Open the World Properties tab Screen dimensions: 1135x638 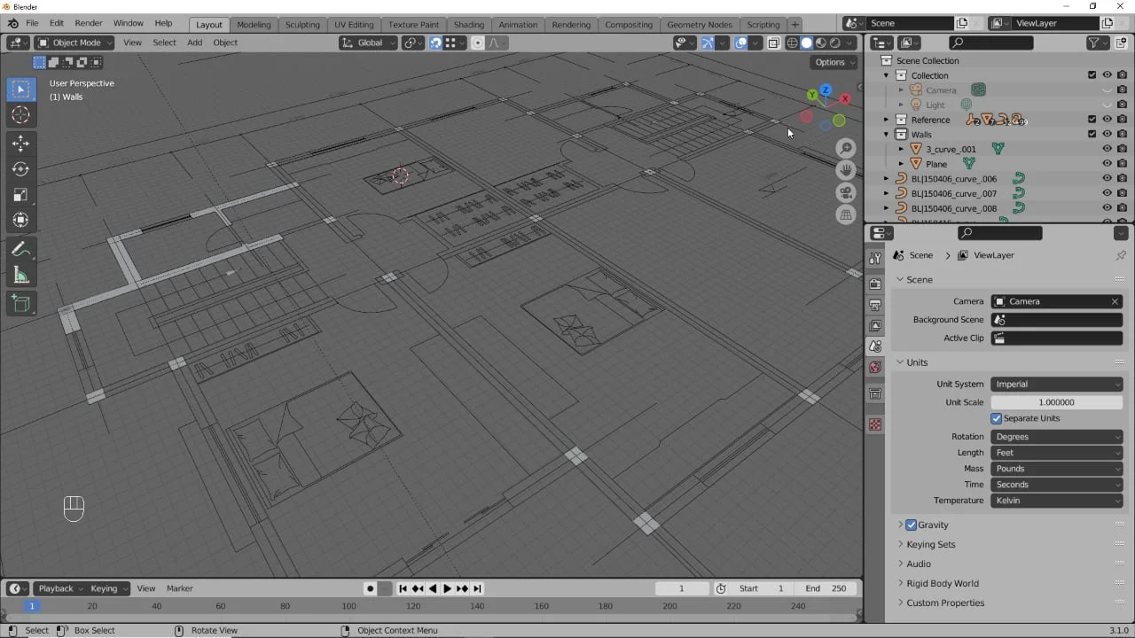pos(875,367)
